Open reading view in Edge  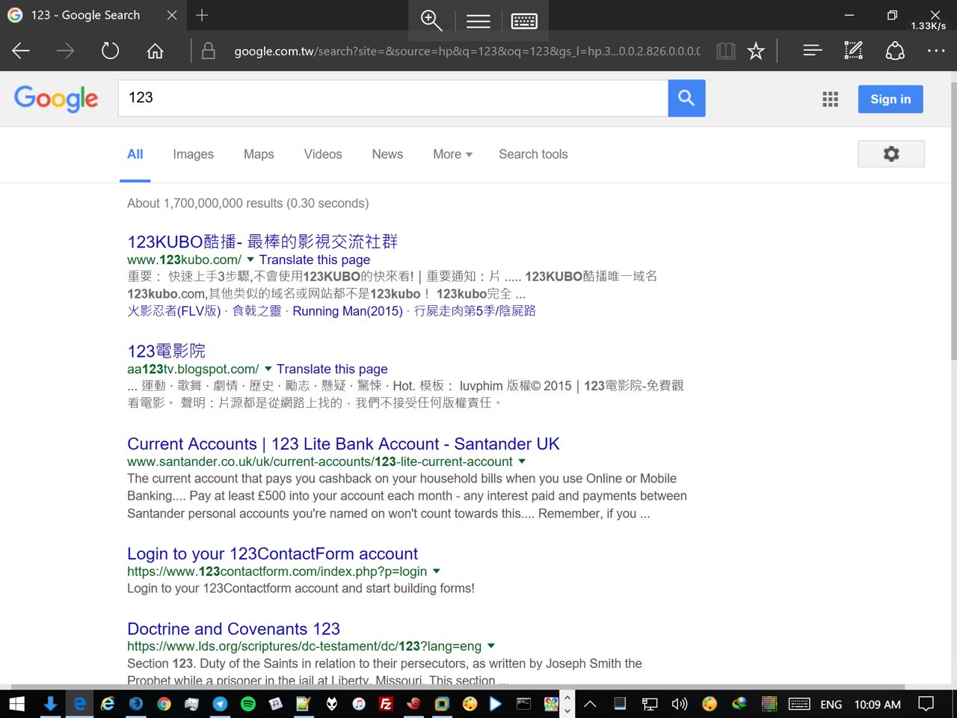pyautogui.click(x=725, y=51)
